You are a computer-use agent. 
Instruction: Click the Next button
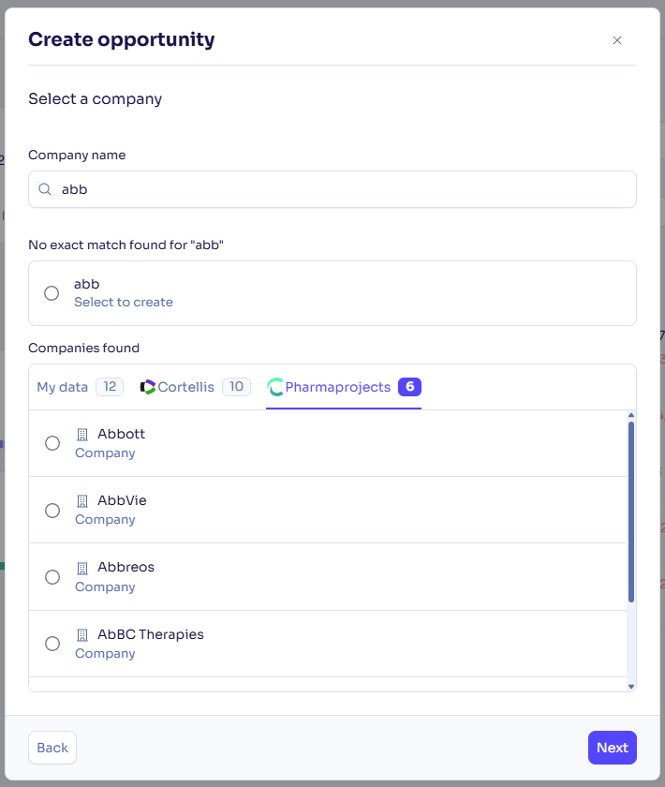[613, 748]
